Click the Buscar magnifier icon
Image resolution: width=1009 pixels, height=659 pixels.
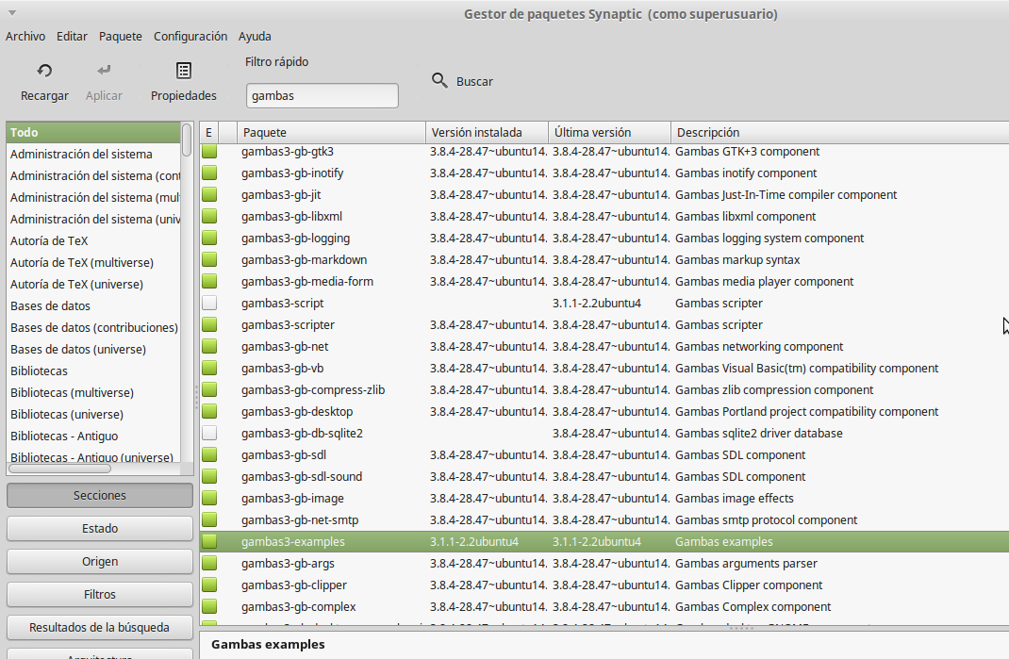click(439, 80)
